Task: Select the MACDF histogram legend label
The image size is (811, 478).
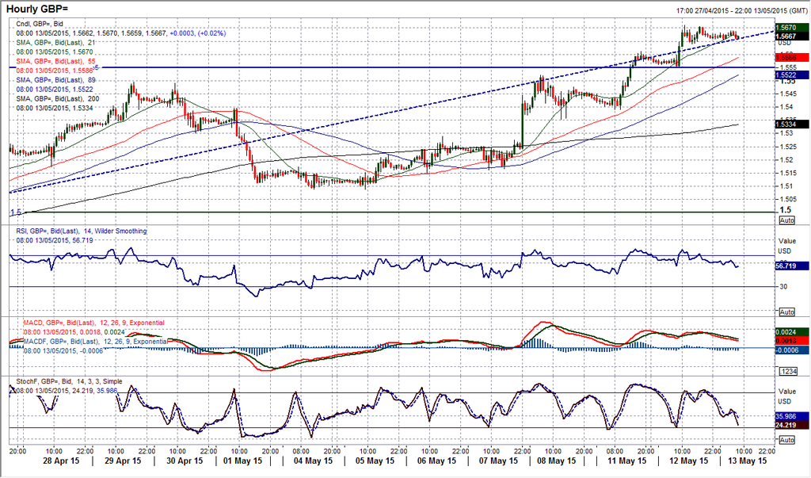Action: [x=96, y=342]
